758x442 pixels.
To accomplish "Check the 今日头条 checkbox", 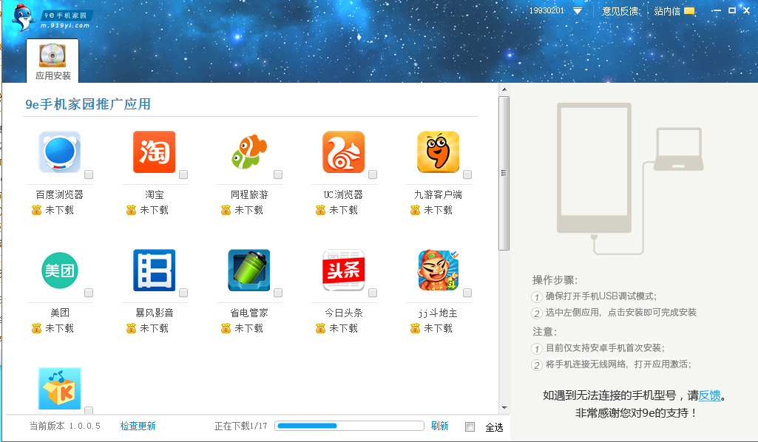I will [373, 293].
